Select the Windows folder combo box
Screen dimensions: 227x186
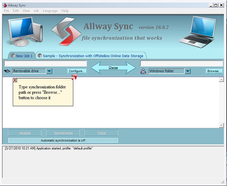point(169,71)
